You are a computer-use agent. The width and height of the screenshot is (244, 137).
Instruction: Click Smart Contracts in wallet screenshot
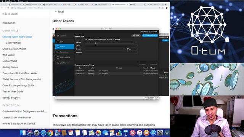pyautogui.click(x=64, y=57)
